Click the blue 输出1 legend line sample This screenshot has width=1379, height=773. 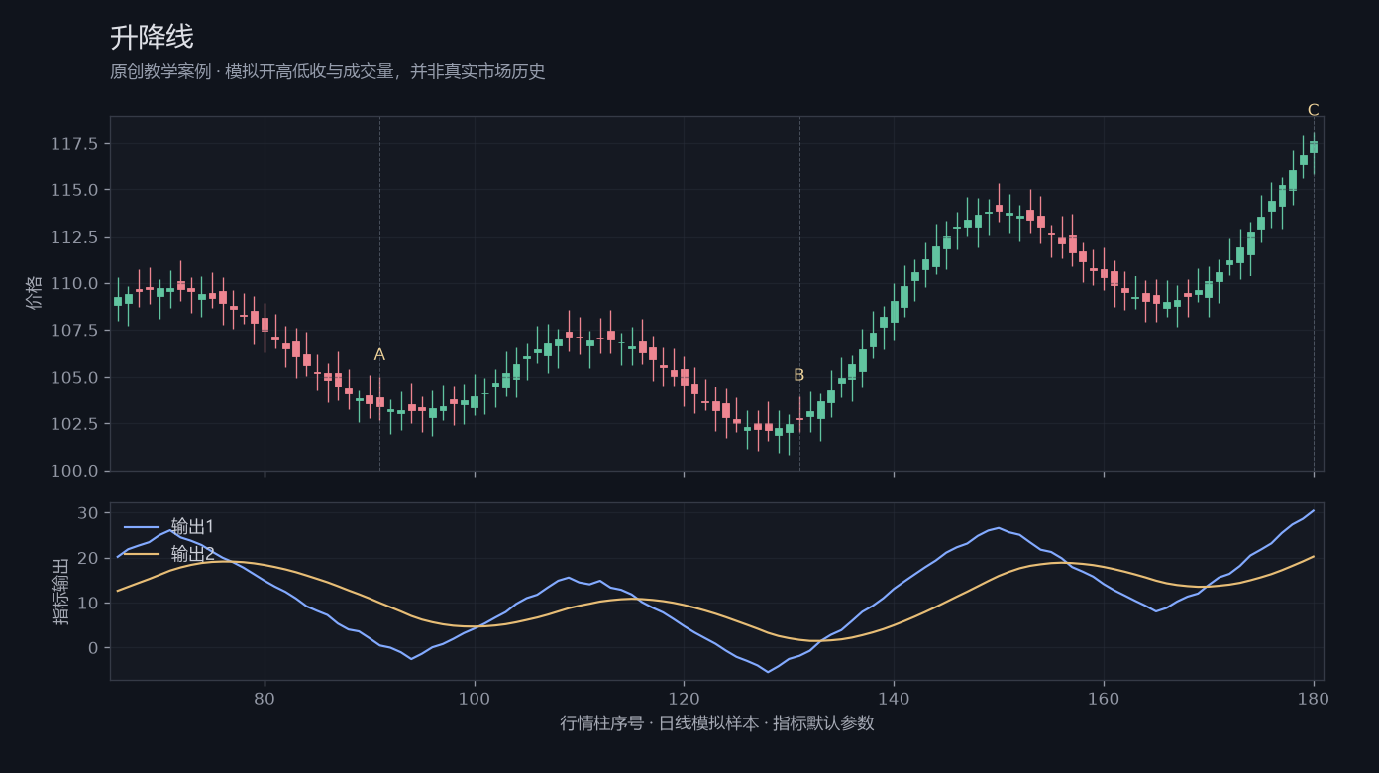click(x=141, y=526)
